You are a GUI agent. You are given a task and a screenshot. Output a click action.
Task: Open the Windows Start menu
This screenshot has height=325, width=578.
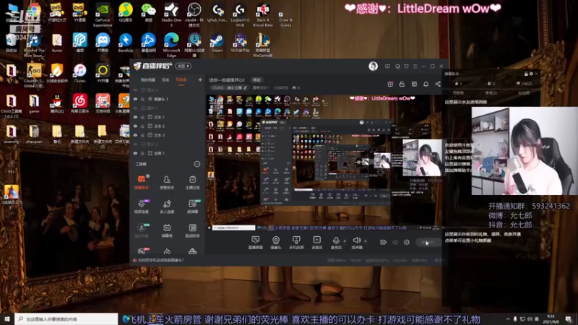(7, 318)
